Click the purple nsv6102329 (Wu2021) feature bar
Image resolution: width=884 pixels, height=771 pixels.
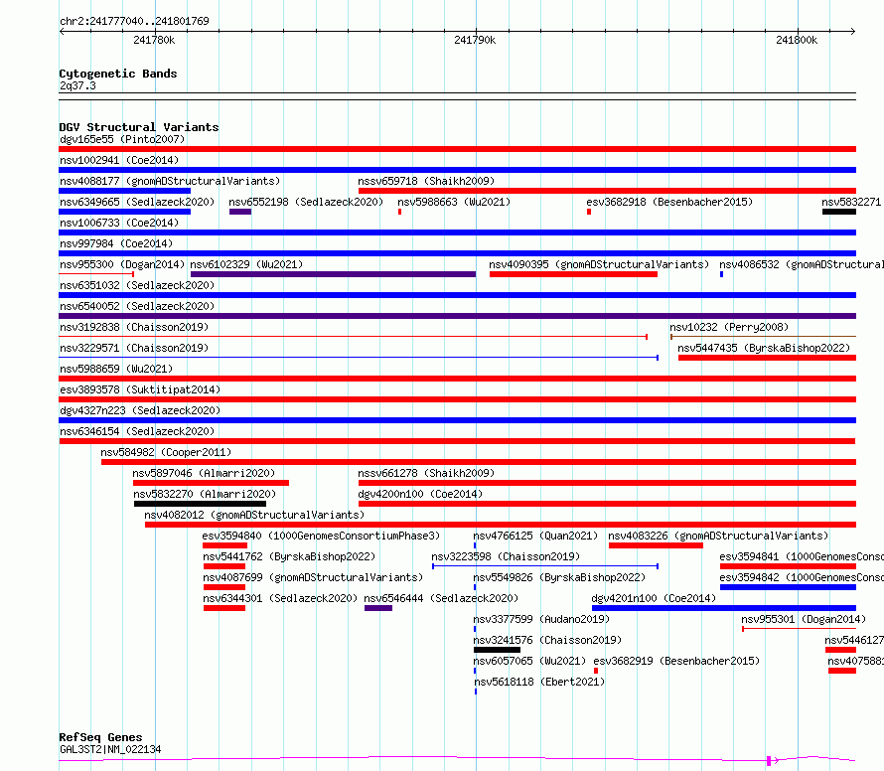(x=333, y=274)
